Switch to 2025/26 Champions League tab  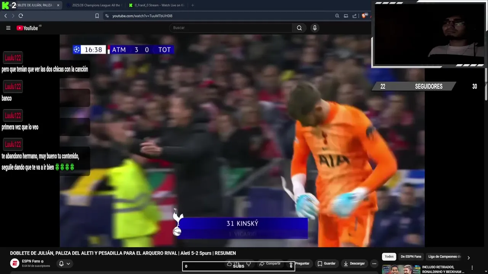pos(94,5)
